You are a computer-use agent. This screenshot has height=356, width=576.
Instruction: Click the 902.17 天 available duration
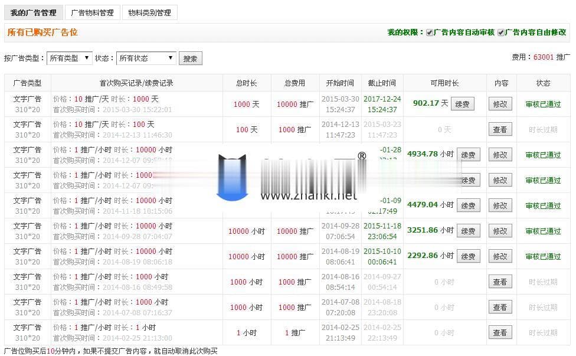pyautogui.click(x=431, y=103)
